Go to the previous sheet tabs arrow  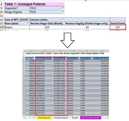[25, 118]
